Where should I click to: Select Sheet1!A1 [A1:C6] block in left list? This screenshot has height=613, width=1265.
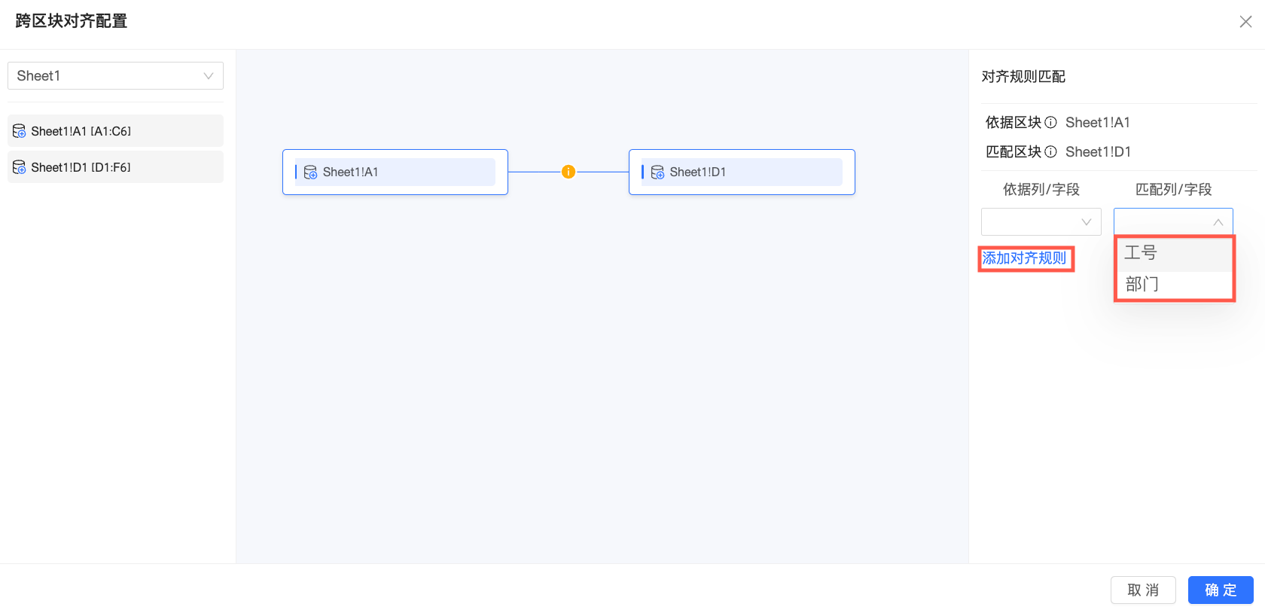(115, 131)
